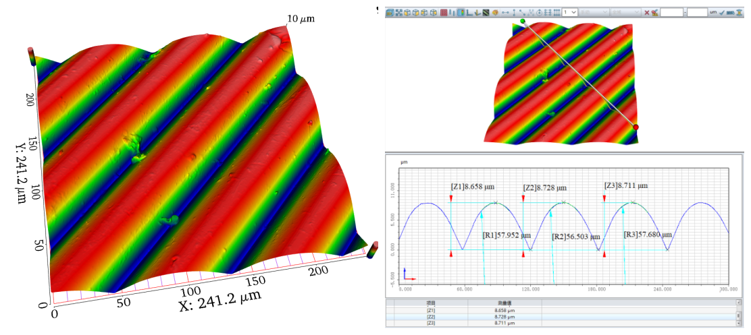The image size is (751, 335).
Task: Open the first grayed-out combo box
Action: (x=594, y=12)
